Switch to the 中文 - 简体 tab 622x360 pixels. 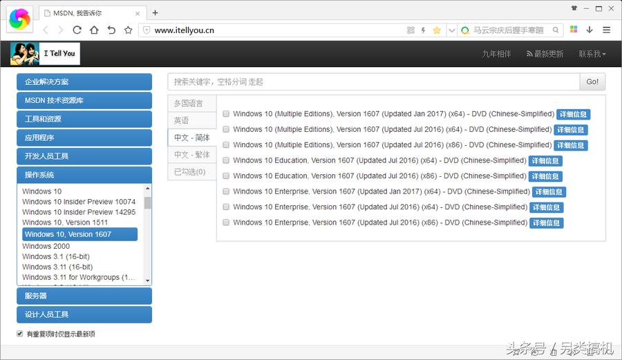pos(192,138)
